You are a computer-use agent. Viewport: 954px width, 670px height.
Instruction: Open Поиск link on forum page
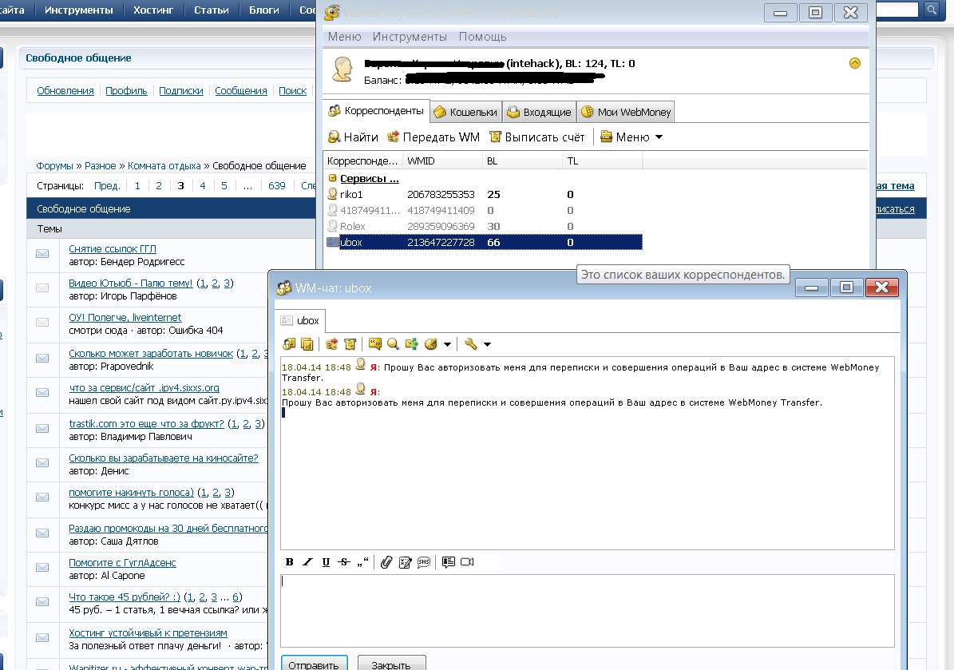(x=293, y=91)
